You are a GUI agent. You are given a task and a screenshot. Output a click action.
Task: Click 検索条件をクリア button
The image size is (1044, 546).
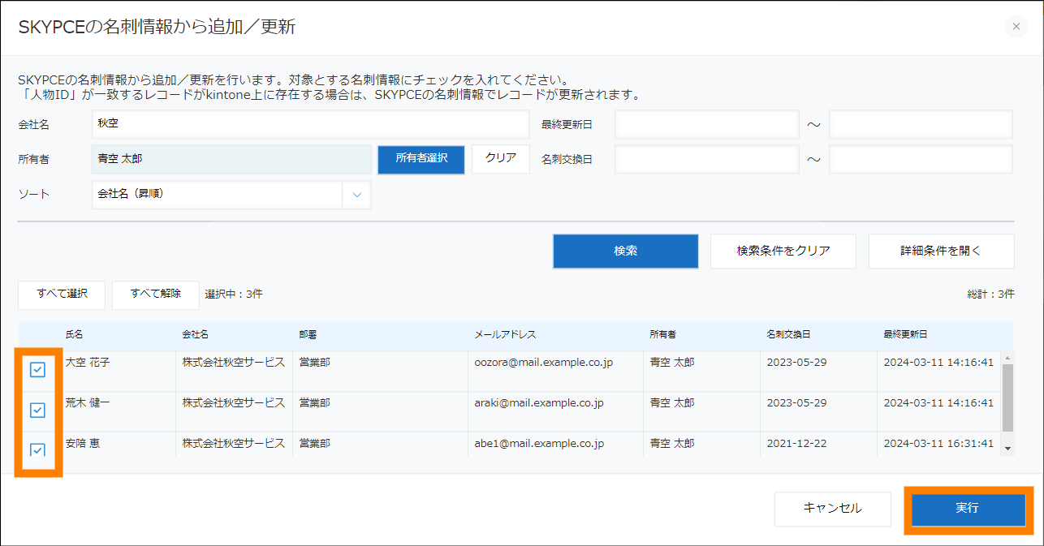coord(783,252)
